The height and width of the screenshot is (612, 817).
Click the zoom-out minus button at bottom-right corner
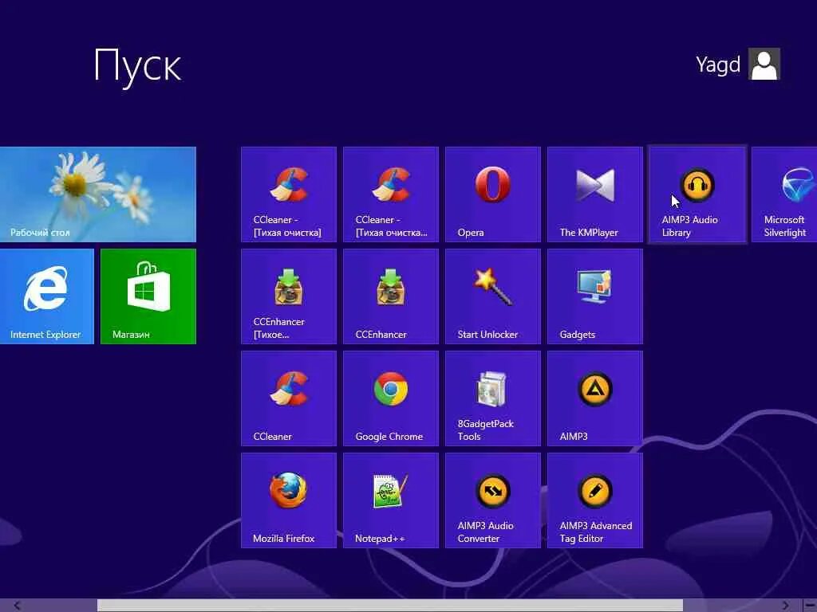click(x=809, y=606)
